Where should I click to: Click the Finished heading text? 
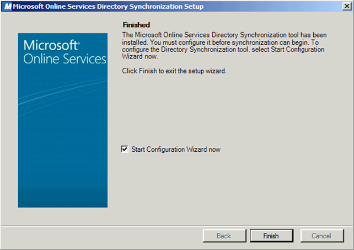click(136, 25)
